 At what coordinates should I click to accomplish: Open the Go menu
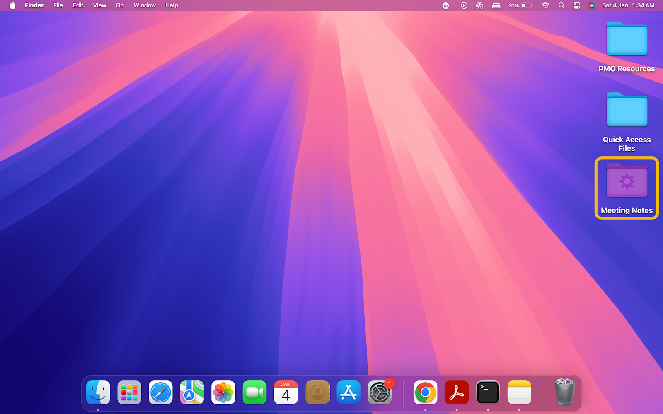[119, 5]
